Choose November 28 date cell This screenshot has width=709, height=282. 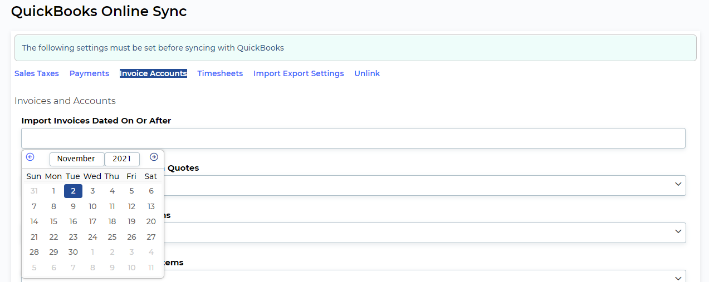tap(34, 252)
